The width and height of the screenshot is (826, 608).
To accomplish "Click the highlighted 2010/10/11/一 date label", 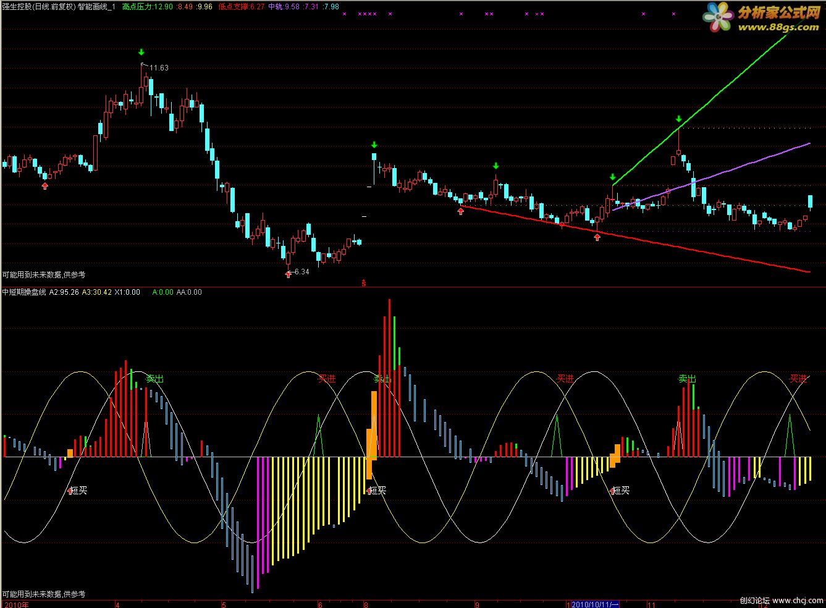I will tap(596, 604).
